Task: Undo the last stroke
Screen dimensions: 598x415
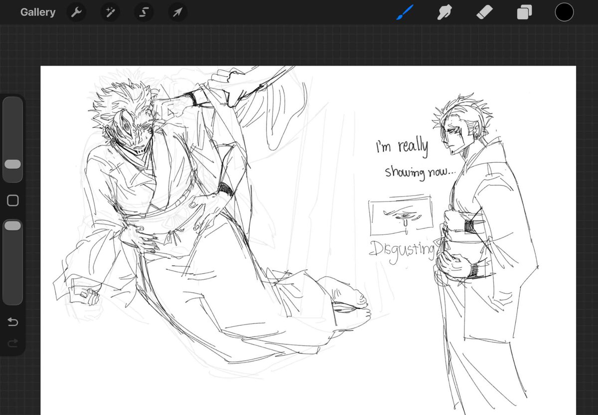Action: pyautogui.click(x=13, y=322)
